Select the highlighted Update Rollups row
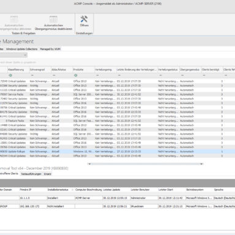This screenshot has height=235, width=235. tap(117, 152)
